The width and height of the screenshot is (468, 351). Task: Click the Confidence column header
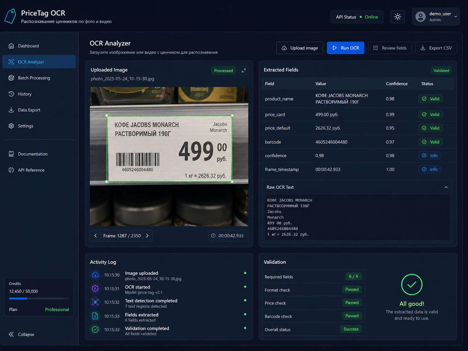397,84
